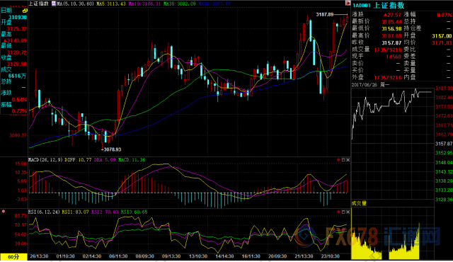This screenshot has width=453, height=262.
Task: Close the RSI indicator panel
Action: [x=348, y=212]
